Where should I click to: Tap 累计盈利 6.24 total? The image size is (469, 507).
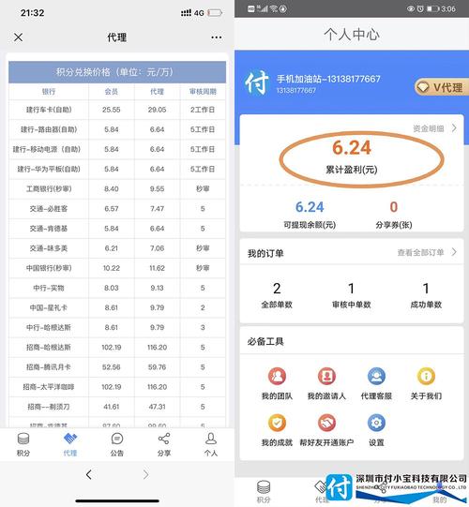click(x=352, y=147)
